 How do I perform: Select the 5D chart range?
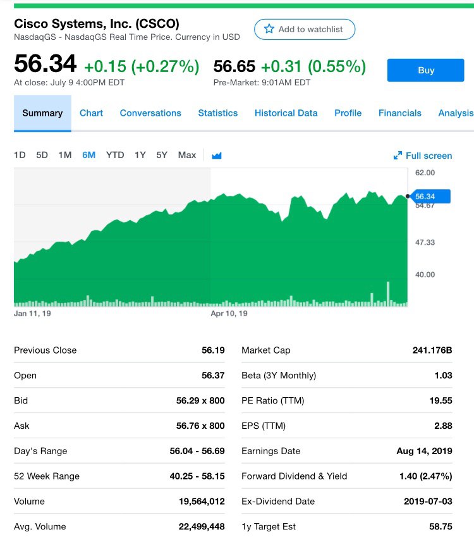click(x=42, y=155)
